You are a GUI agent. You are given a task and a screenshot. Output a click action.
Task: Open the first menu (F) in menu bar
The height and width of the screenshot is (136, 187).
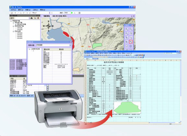(13, 10)
